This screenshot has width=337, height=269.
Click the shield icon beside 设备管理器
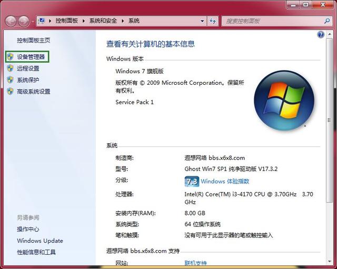[10, 57]
